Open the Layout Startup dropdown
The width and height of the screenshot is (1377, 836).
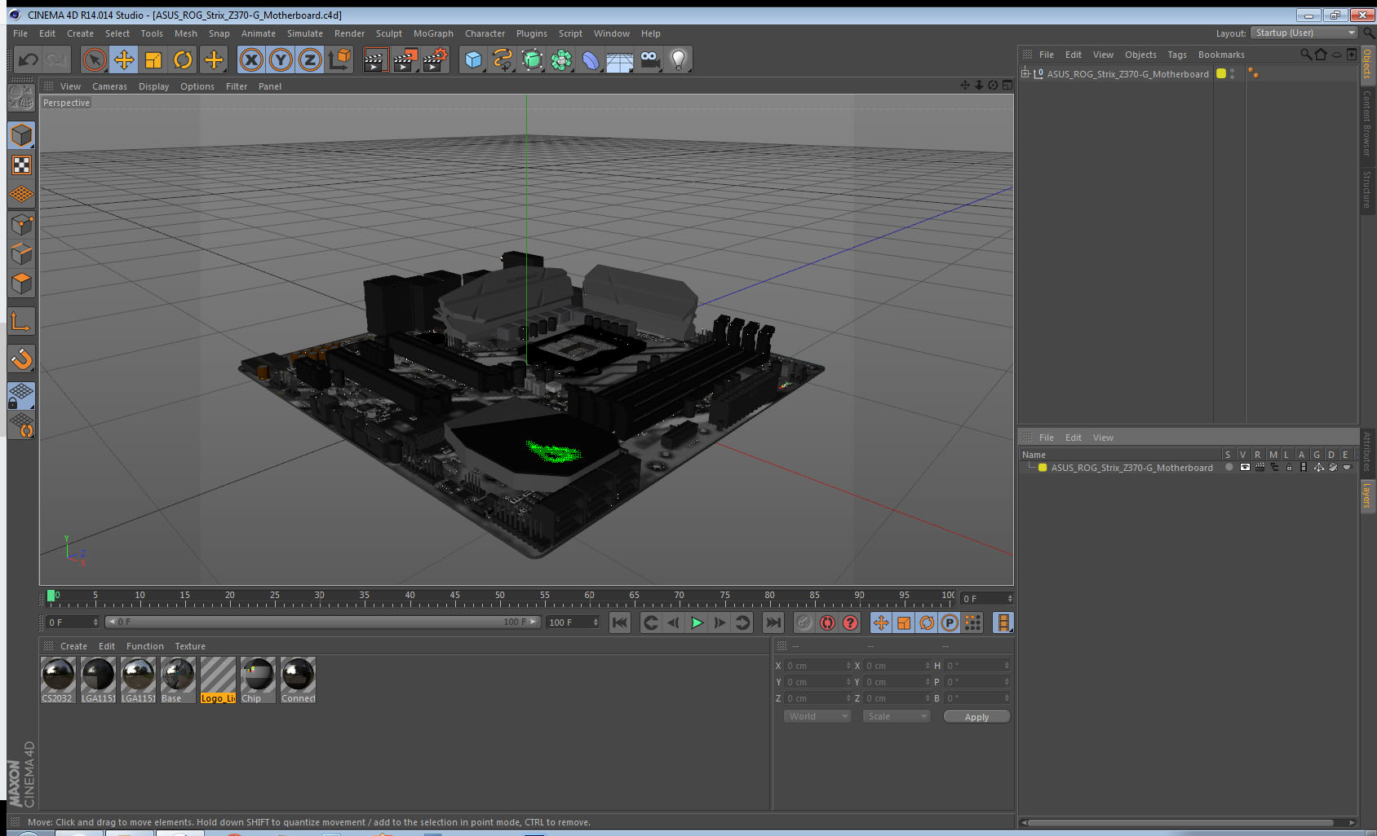coord(1304,33)
